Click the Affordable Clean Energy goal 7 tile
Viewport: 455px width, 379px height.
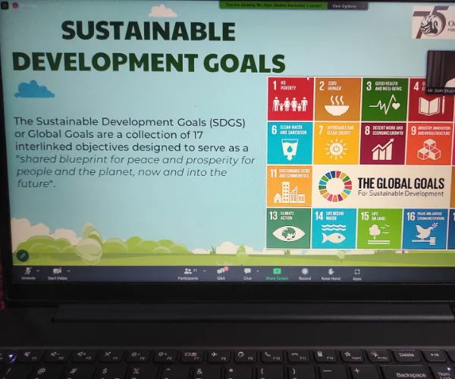pos(336,143)
